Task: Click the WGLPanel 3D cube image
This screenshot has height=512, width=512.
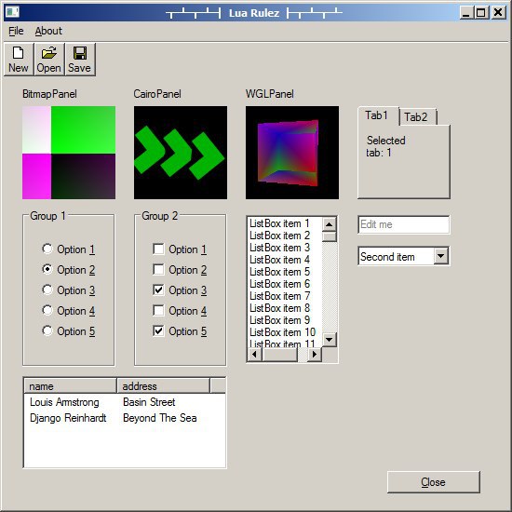Action: (x=292, y=153)
